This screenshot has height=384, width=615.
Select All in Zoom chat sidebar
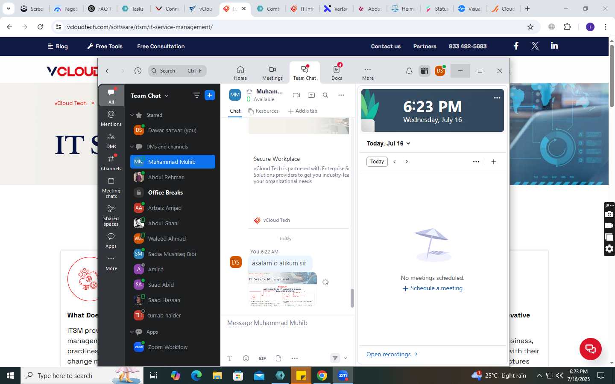coord(111,96)
